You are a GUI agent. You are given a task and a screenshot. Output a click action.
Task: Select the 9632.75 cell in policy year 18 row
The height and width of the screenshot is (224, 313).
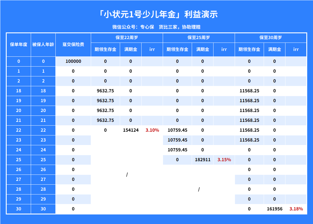[105, 91]
